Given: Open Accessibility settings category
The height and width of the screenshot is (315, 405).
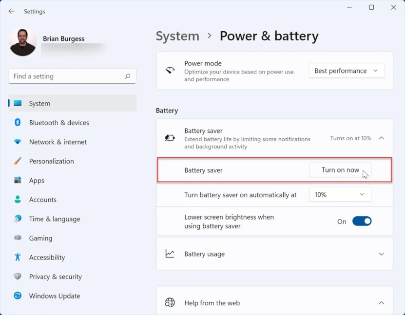Looking at the screenshot, I should (x=72, y=257).
